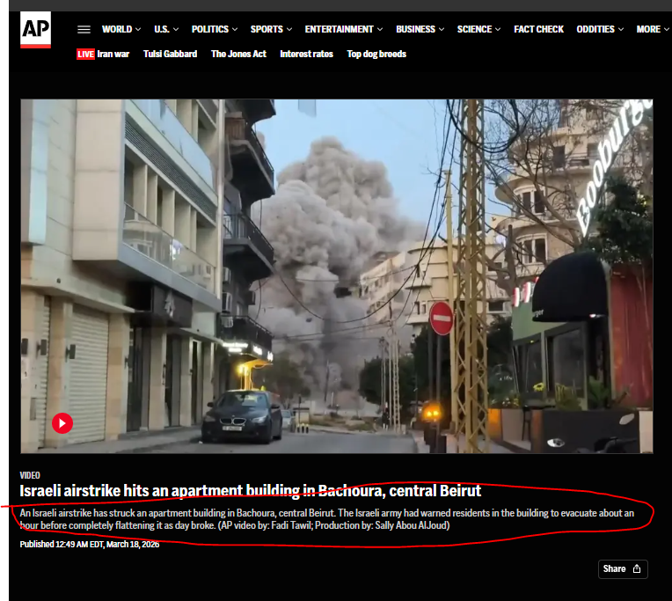Expand the SCIENCE dropdown chevron
Image resolution: width=672 pixels, height=601 pixels.
click(x=498, y=30)
